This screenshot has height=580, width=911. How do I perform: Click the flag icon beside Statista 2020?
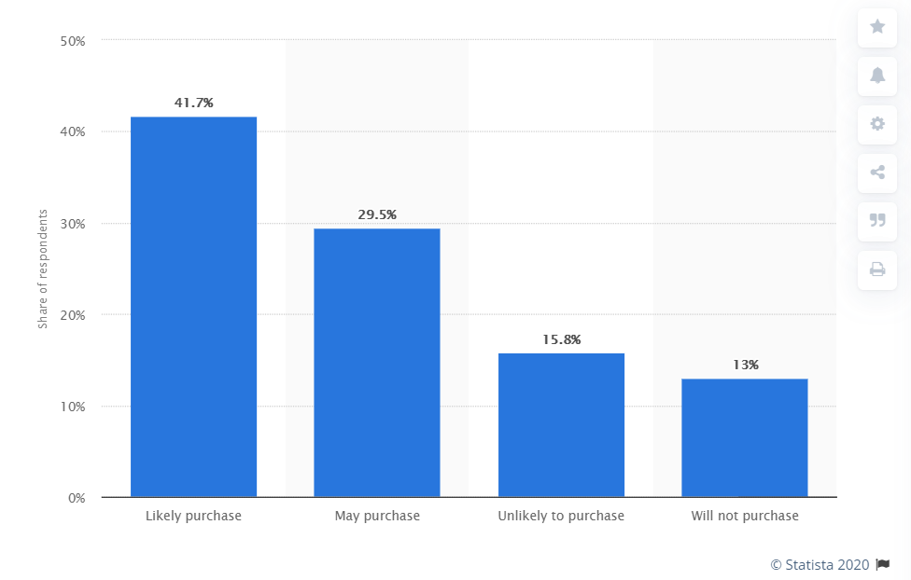[x=883, y=564]
